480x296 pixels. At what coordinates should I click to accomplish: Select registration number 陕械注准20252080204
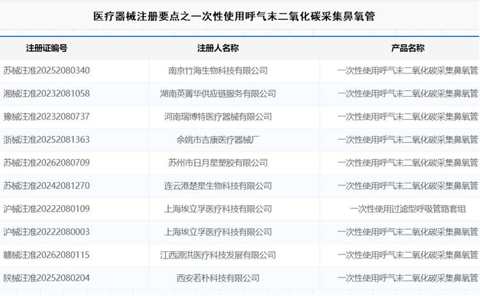(x=47, y=278)
